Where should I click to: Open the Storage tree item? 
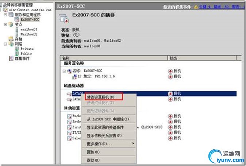(18, 39)
